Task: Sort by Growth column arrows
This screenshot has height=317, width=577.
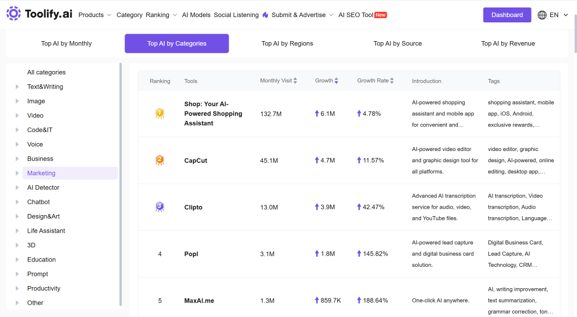Action: tap(337, 81)
